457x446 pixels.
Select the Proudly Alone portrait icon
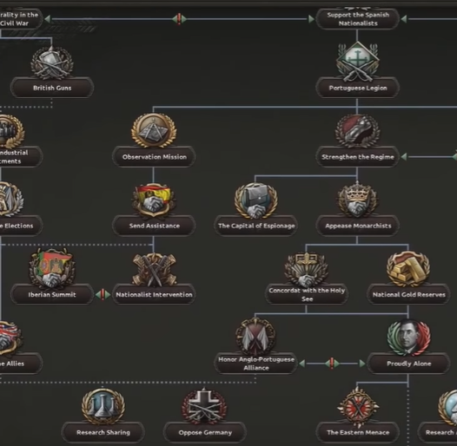click(x=408, y=338)
